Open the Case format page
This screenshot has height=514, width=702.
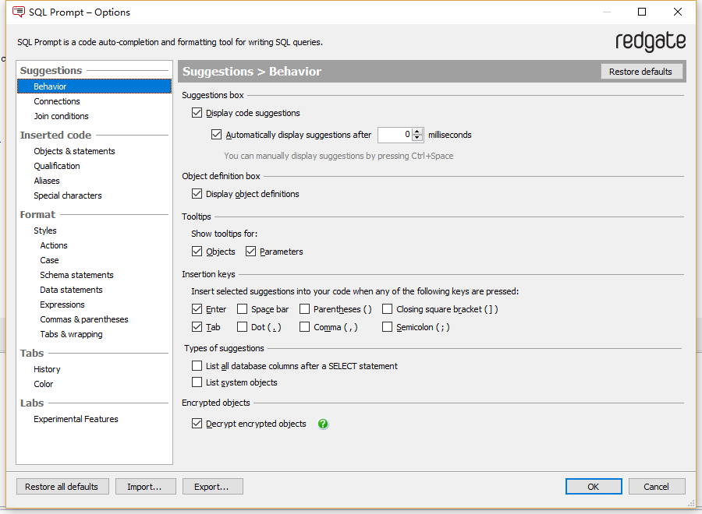(x=49, y=260)
